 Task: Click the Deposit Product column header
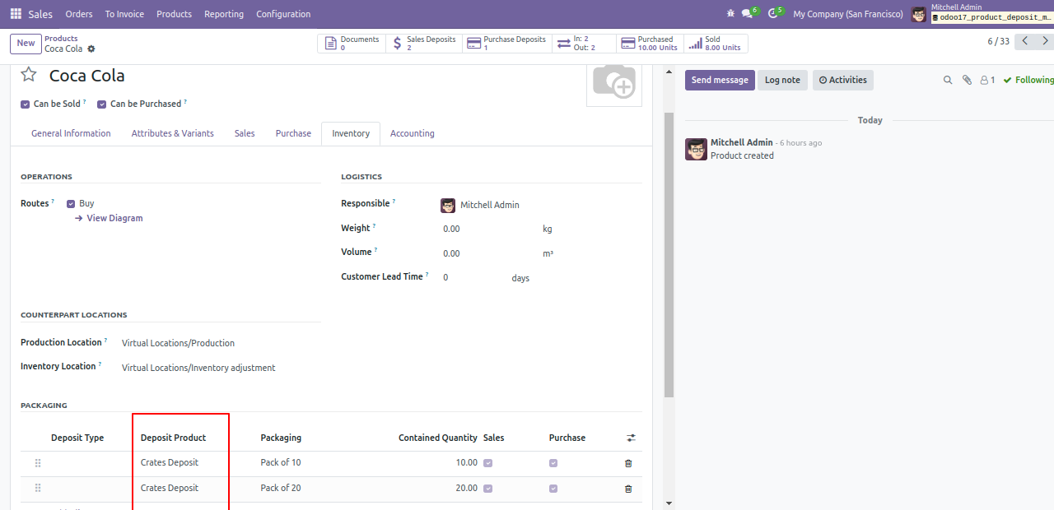173,438
